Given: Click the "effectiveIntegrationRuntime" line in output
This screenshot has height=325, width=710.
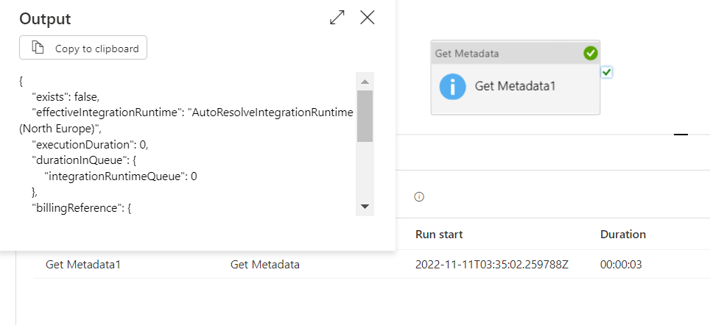Looking at the screenshot, I should [x=192, y=113].
